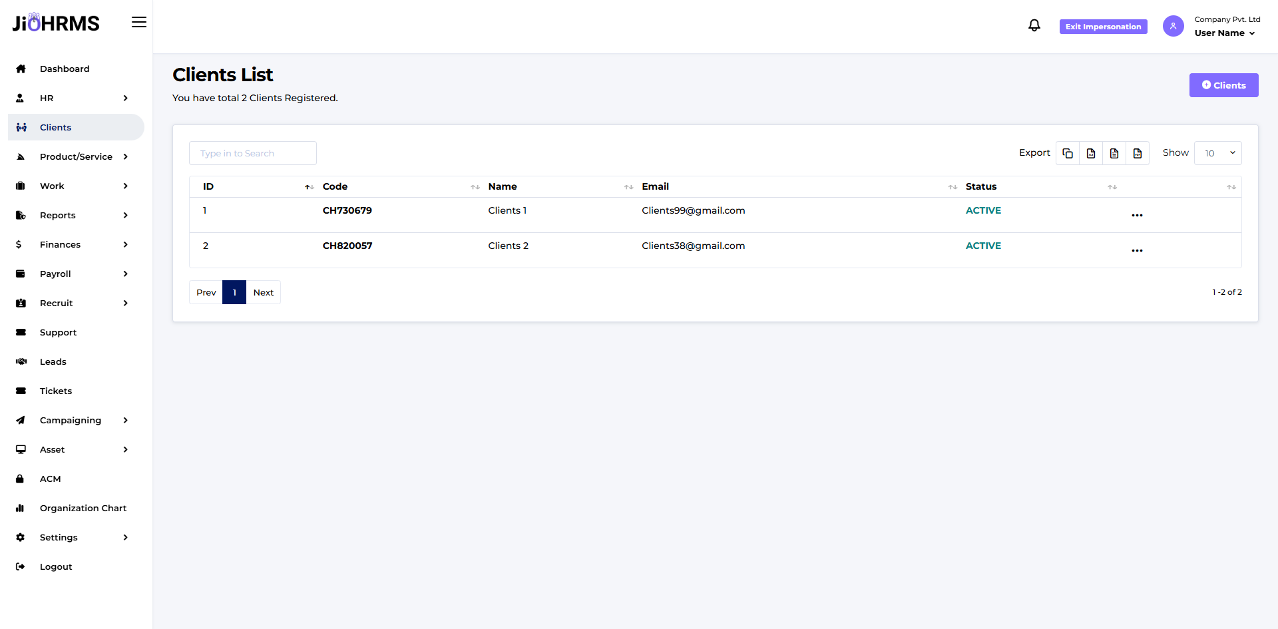Click the Next pagination button
The image size is (1278, 629).
click(x=263, y=292)
